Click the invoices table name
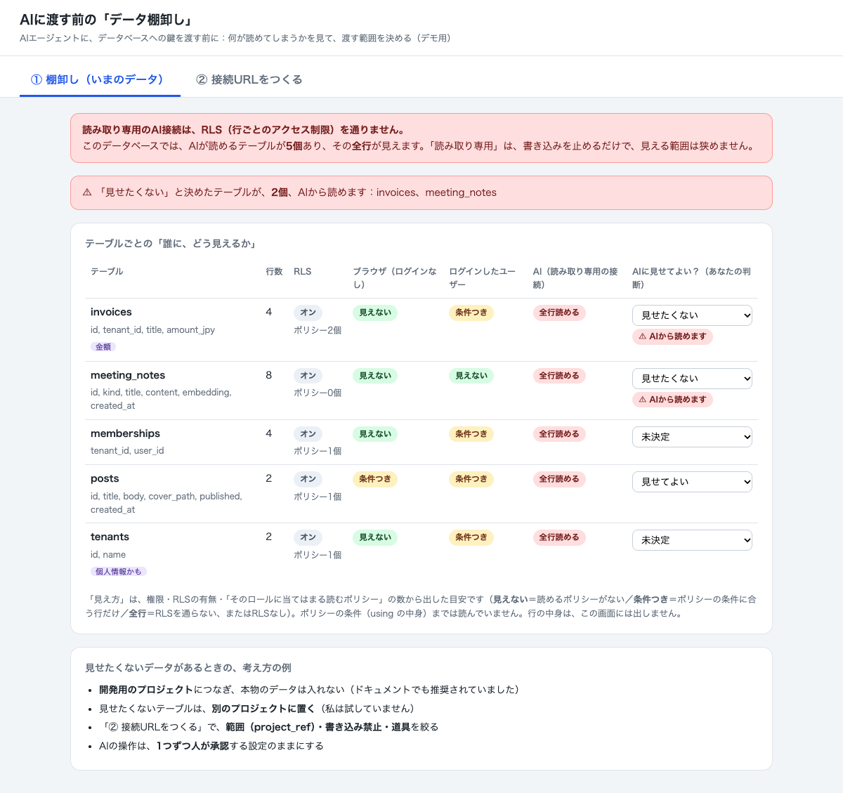 111,312
